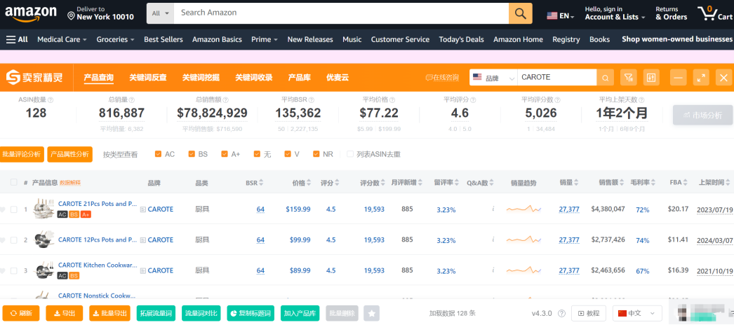Uncheck the A+ type filter
The height and width of the screenshot is (325, 734).
[x=225, y=154]
